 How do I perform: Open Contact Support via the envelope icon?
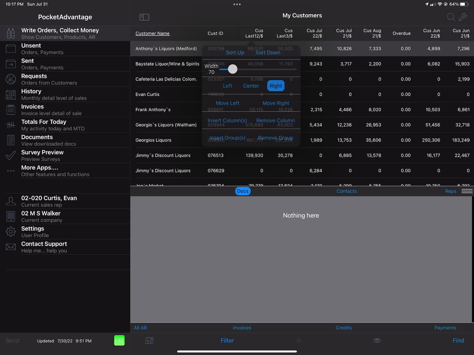coord(11,247)
